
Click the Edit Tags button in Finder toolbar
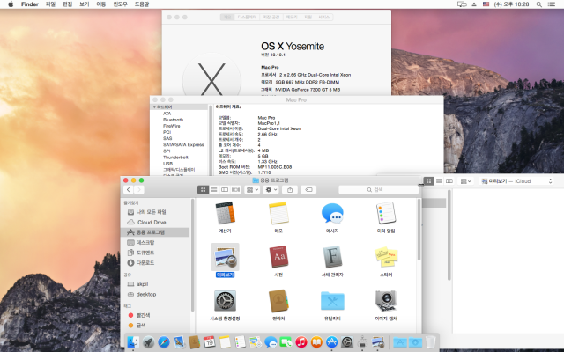(x=308, y=190)
